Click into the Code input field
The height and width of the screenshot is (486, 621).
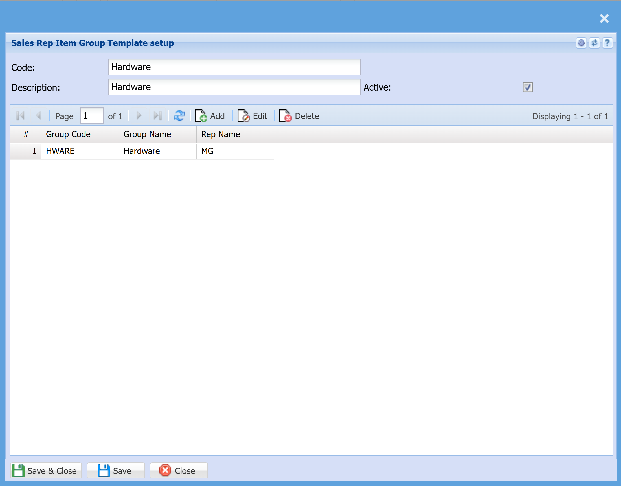pos(234,67)
